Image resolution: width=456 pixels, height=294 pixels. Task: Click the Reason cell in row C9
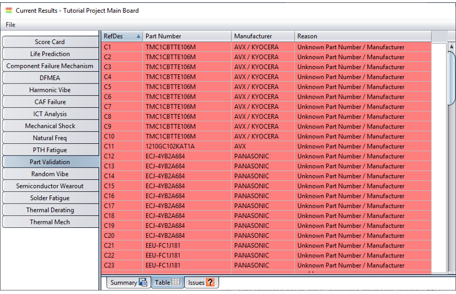(363, 126)
